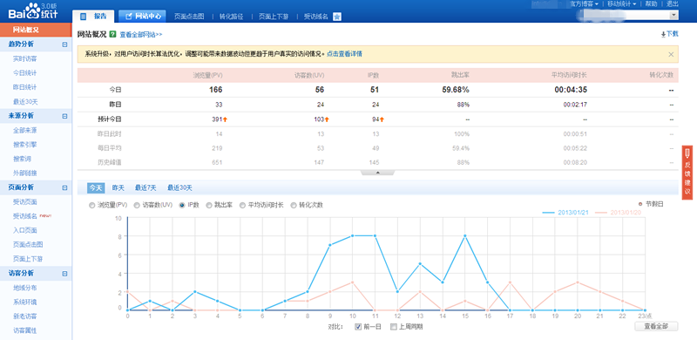This screenshot has height=340, width=697.
Task: Click the 退出 logout link
Action: click(x=673, y=3)
